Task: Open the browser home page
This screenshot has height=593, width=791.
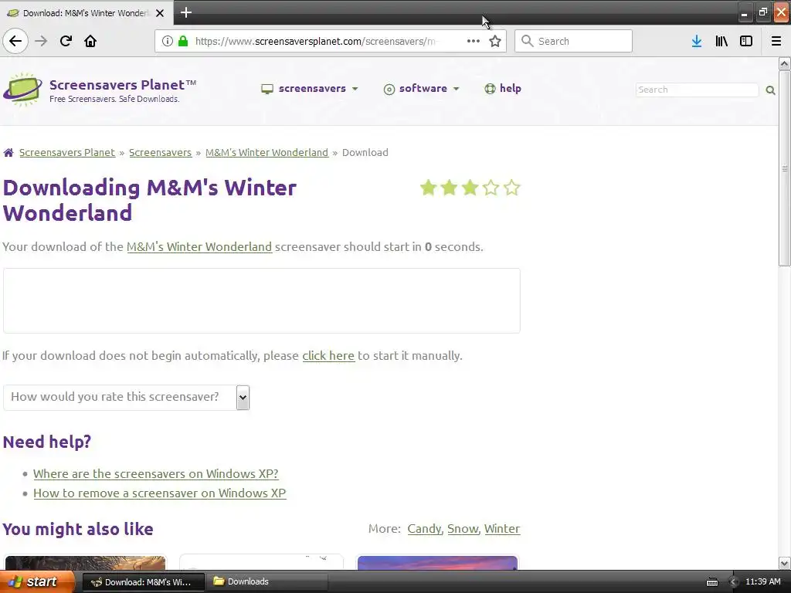Action: (x=90, y=41)
